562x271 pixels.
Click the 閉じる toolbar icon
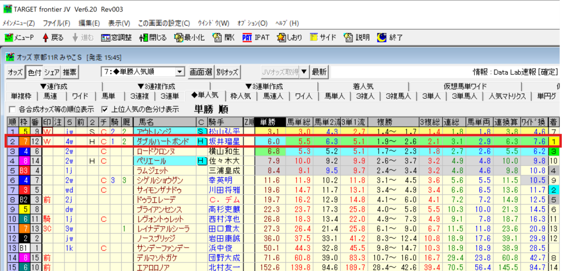click(144, 37)
